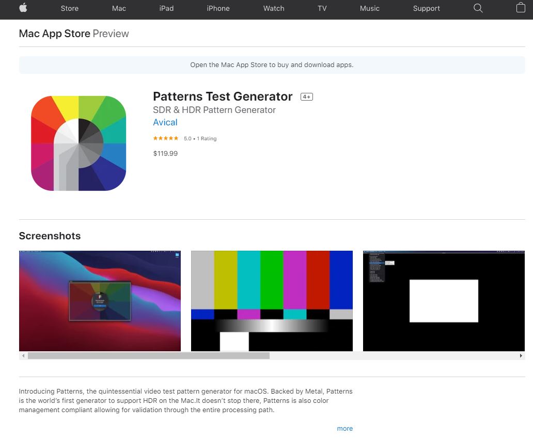Go to the iPad section

coord(166,8)
